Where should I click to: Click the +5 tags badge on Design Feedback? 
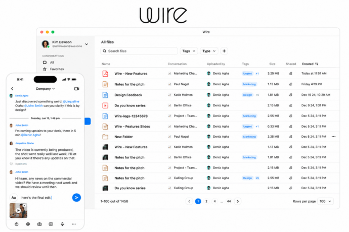tap(257, 95)
